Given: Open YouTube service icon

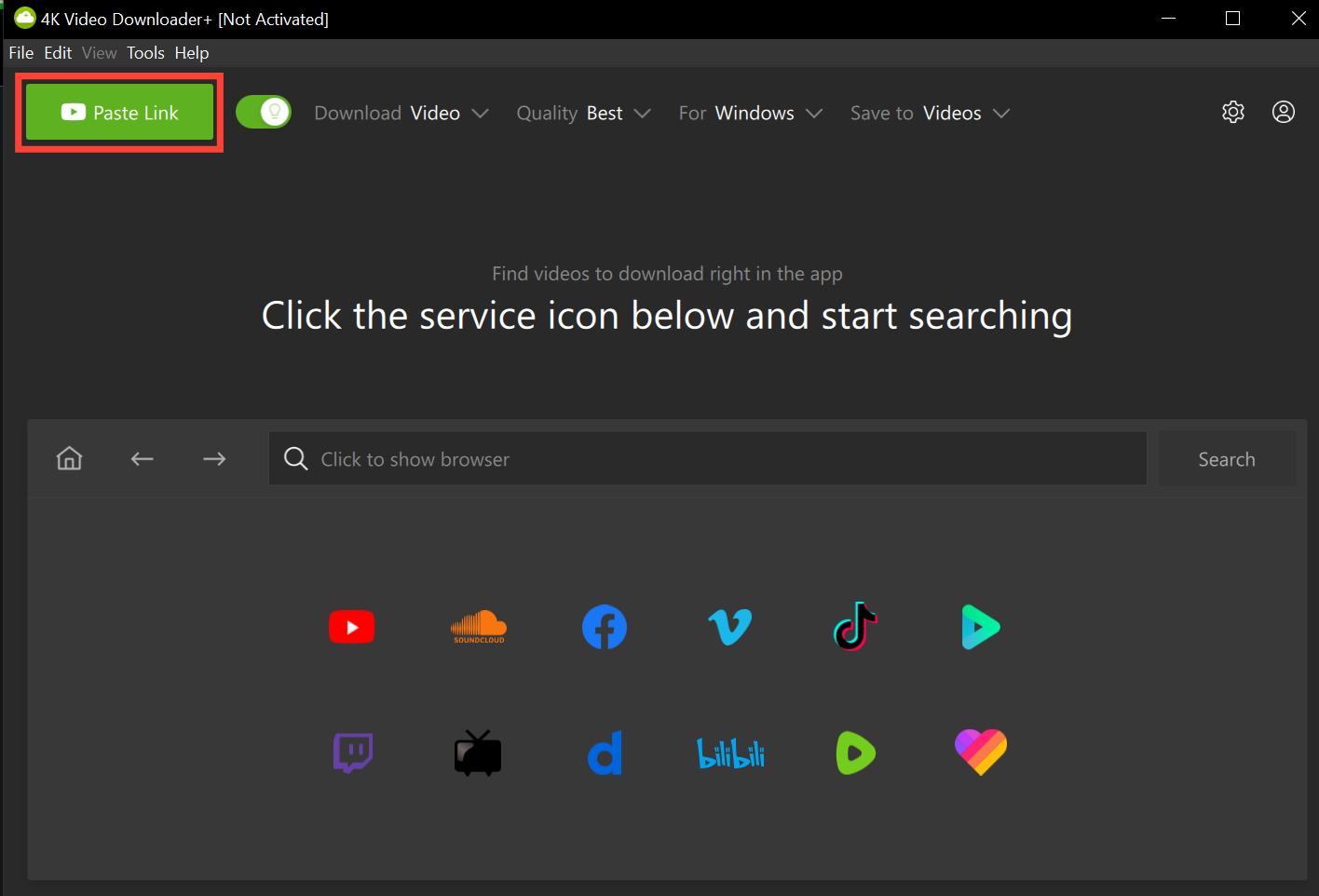Looking at the screenshot, I should tap(351, 627).
